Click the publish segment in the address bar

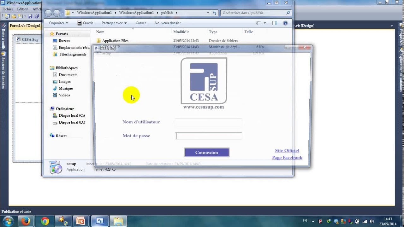point(167,13)
